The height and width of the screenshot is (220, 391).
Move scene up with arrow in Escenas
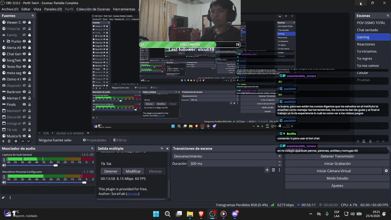click(378, 141)
